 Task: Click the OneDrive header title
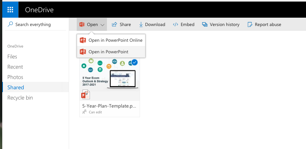point(39,10)
